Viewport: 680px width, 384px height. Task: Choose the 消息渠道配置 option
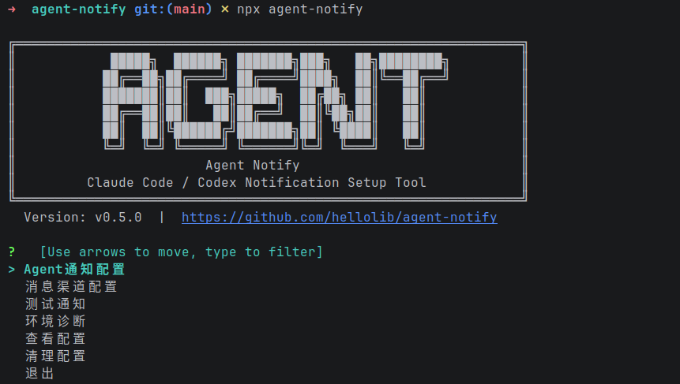71,286
